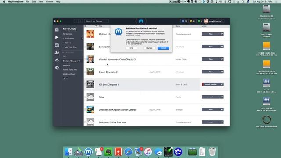
Task: Open the Help menu
Action: tap(58, 2)
